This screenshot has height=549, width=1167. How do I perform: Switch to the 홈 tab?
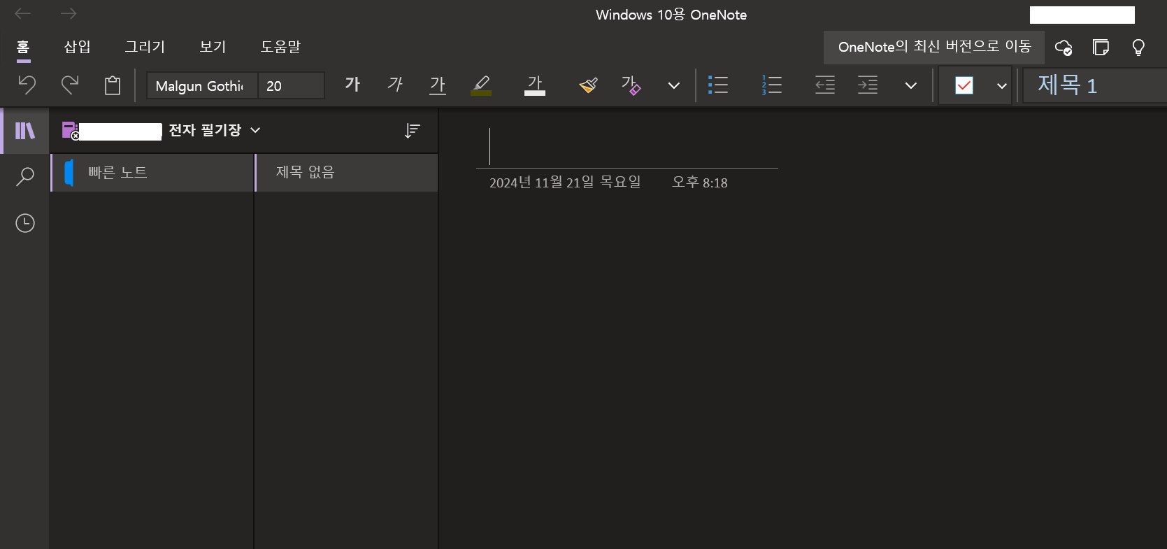click(x=23, y=47)
